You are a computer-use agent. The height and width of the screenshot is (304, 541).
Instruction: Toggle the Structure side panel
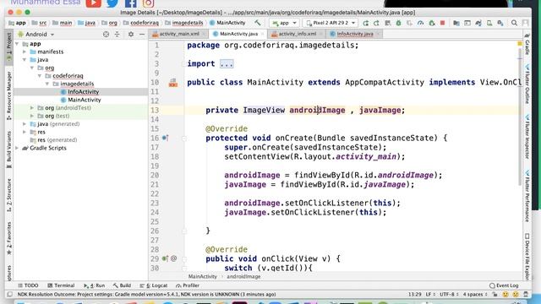click(x=9, y=195)
